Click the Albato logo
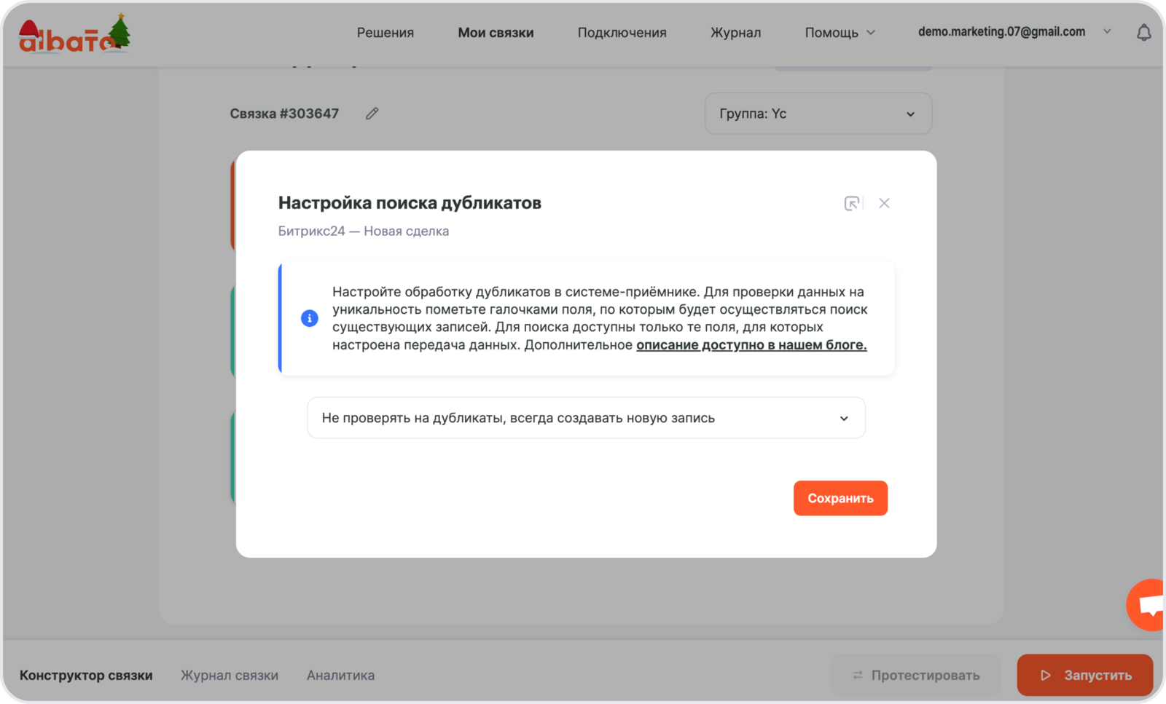Screen dimensions: 1166x704 point(74,35)
